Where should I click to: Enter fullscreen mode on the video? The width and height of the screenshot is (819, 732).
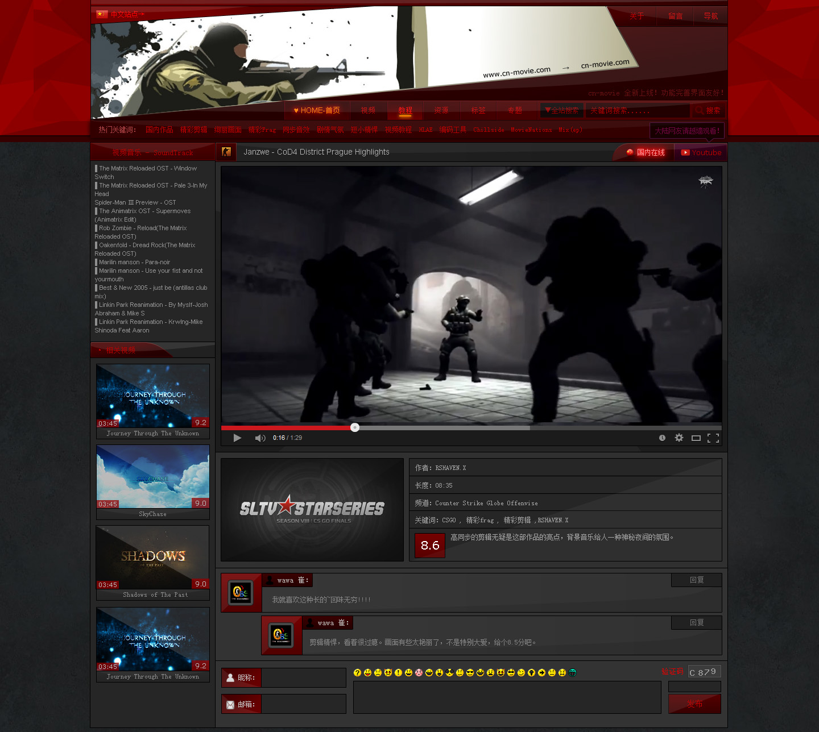(x=713, y=438)
